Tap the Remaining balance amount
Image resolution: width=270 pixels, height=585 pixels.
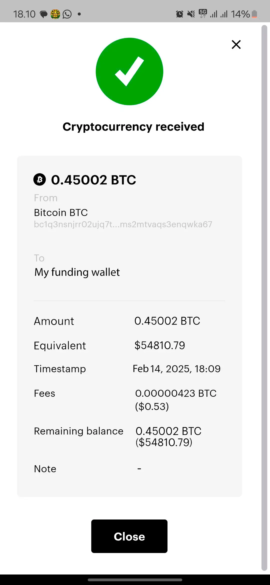tap(168, 436)
